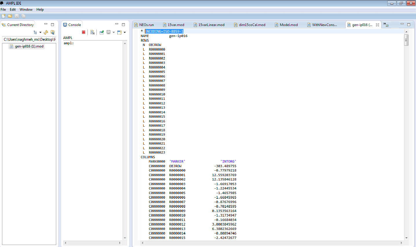The width and height of the screenshot is (416, 247).
Task: Click the current directory path field
Action: (x=29, y=39)
